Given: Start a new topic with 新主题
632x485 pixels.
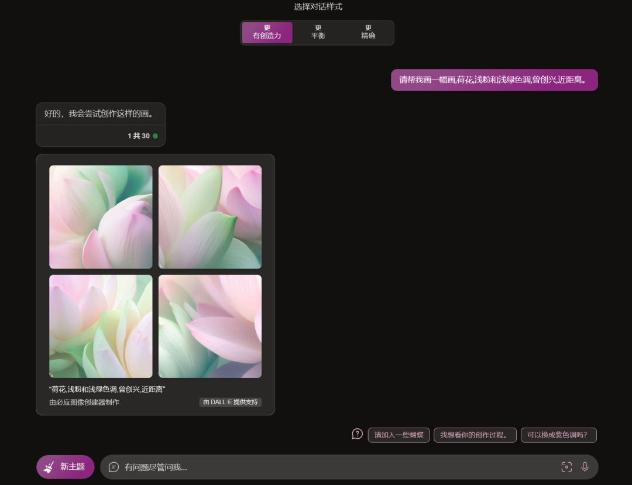Looking at the screenshot, I should [66, 467].
